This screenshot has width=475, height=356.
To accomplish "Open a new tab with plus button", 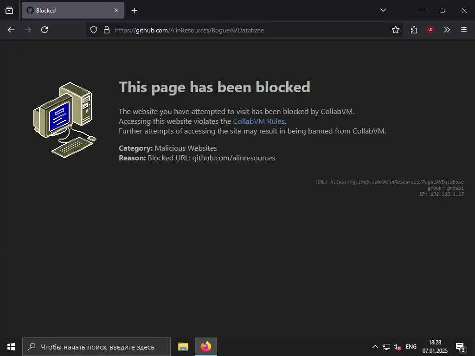I will pos(134,11).
